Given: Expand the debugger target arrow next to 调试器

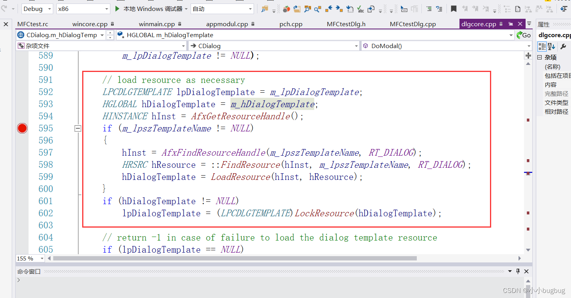Looking at the screenshot, I should tap(186, 9).
